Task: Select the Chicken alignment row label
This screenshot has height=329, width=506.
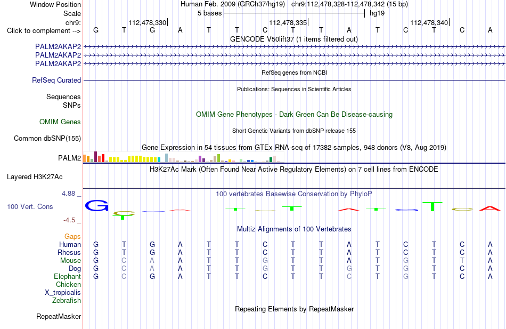Action: (68, 284)
